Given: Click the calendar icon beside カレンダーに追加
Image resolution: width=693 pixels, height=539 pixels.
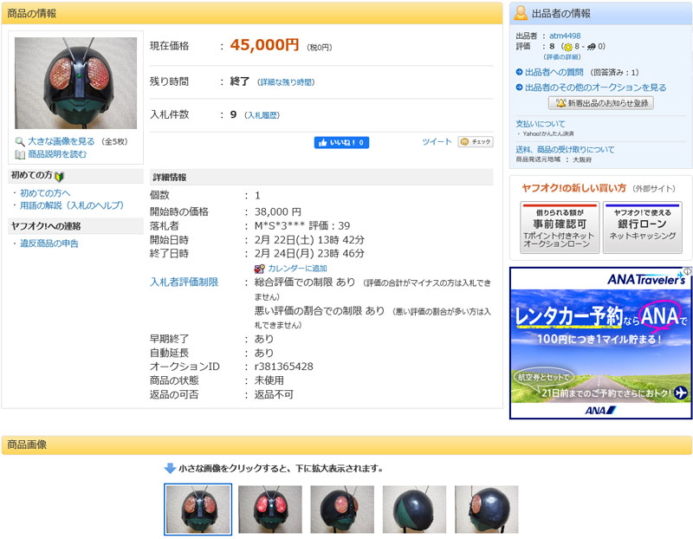Looking at the screenshot, I should 259,269.
